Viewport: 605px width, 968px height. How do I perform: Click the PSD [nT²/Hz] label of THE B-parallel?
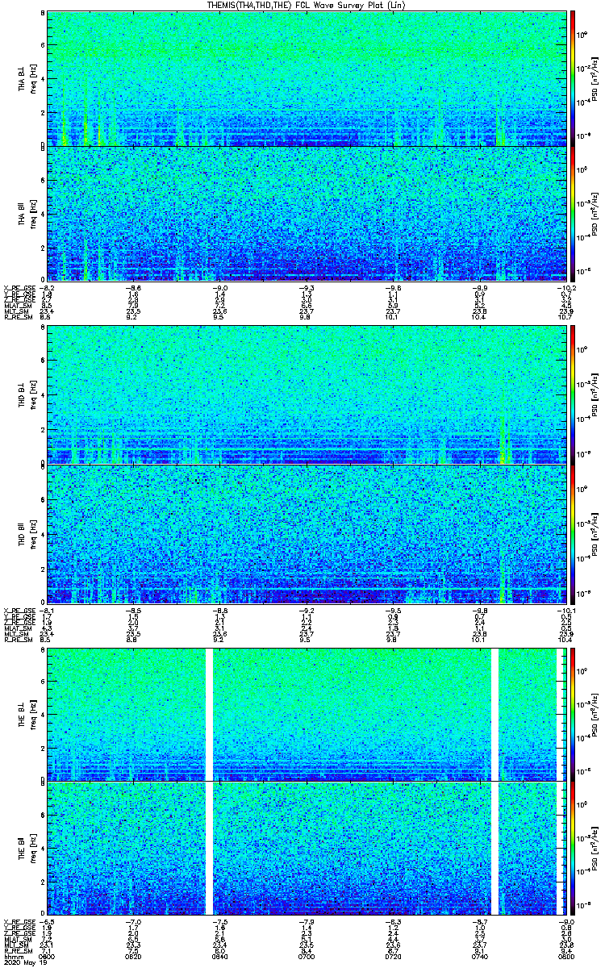click(596, 849)
